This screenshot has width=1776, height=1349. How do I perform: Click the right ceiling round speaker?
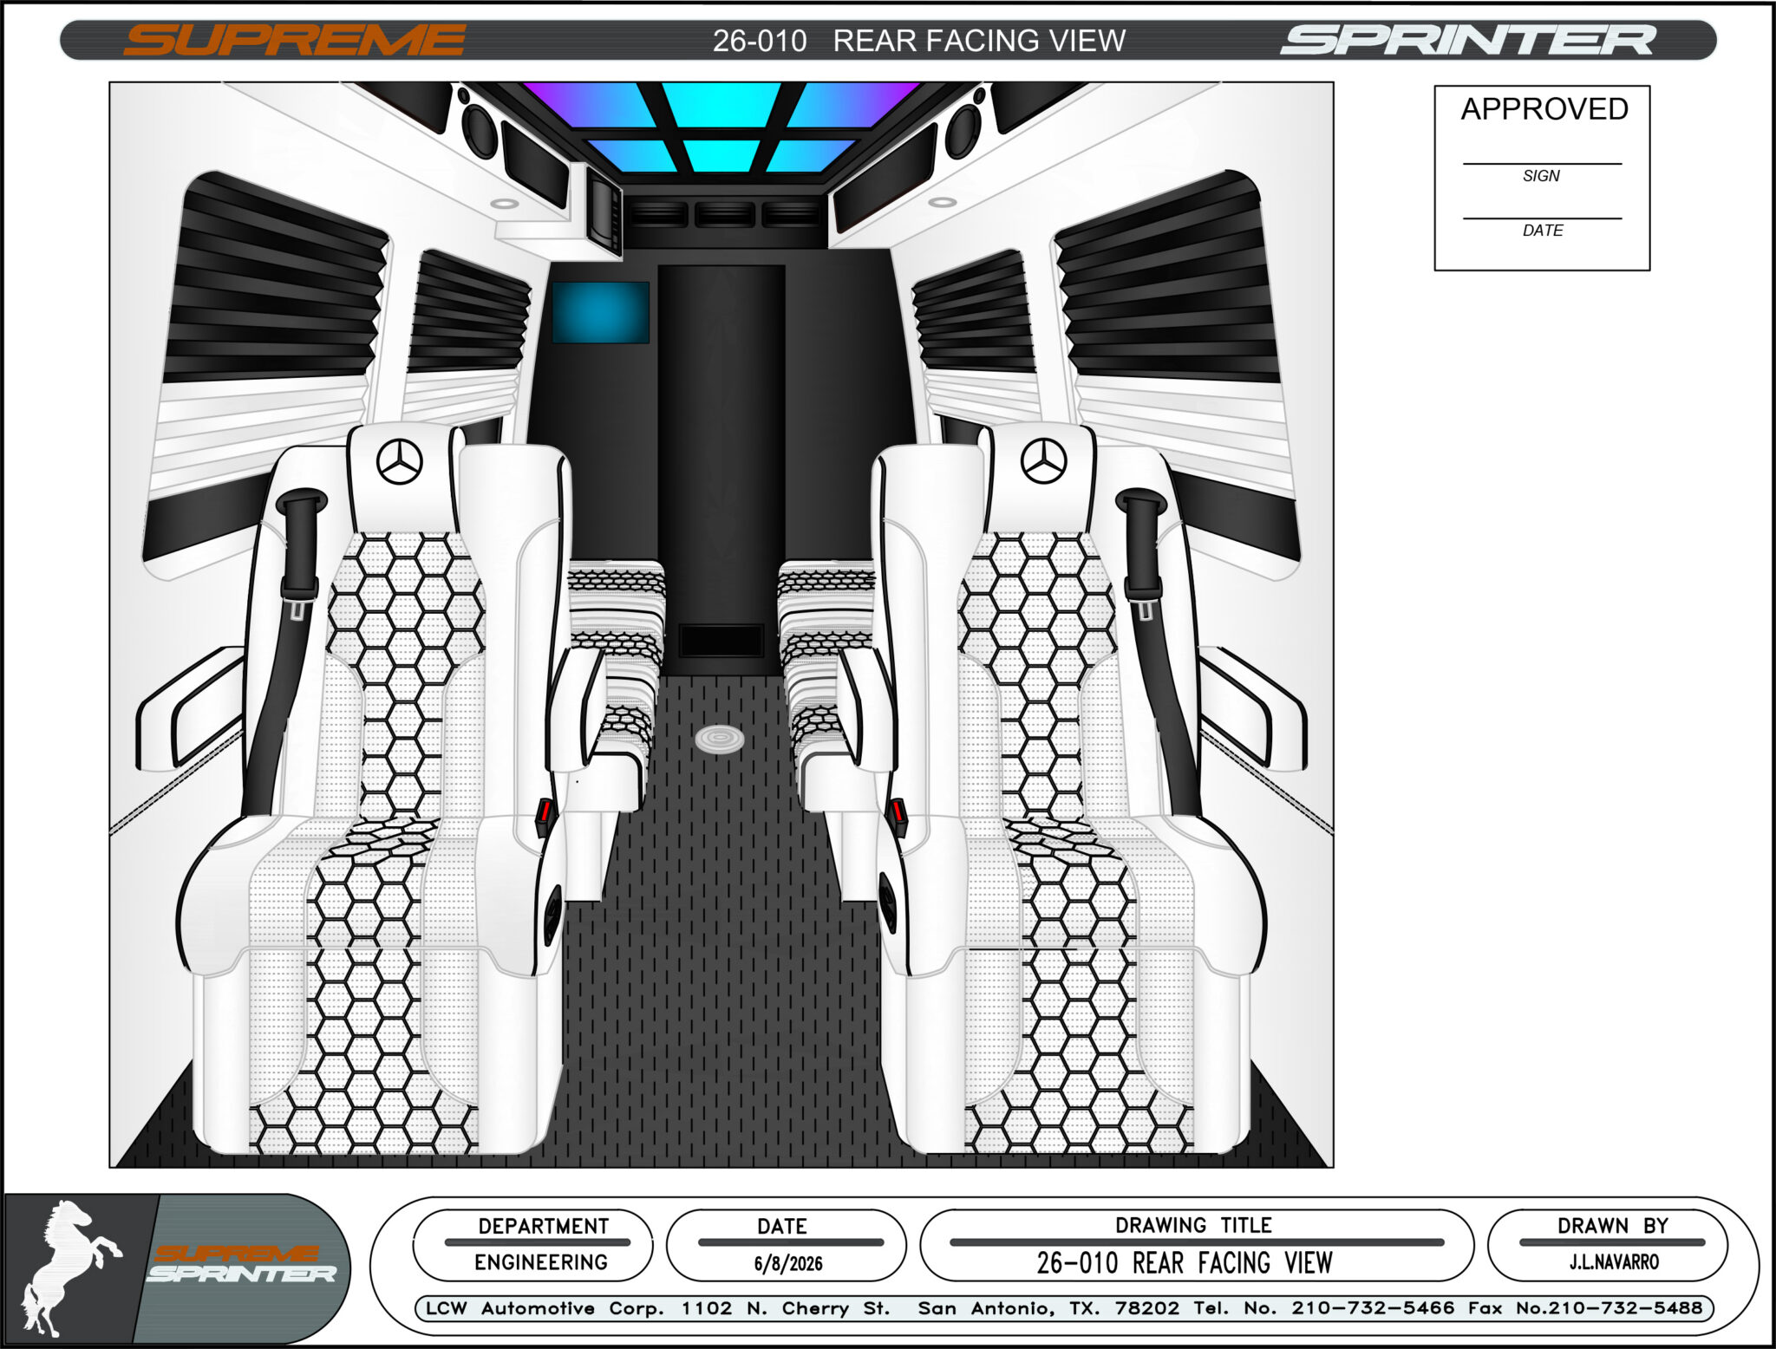pos(963,130)
